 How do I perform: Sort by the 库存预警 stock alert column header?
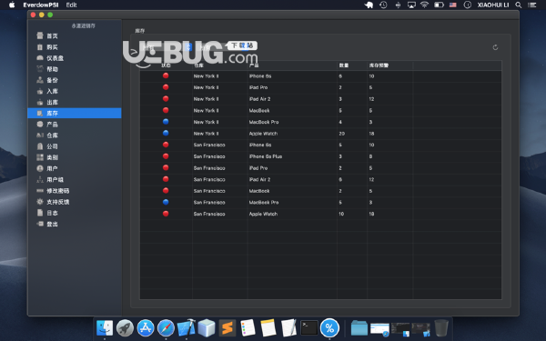coord(379,65)
